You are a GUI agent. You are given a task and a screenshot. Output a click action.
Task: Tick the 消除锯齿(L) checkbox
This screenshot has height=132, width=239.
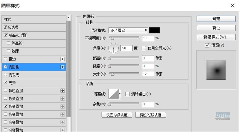click(127, 94)
